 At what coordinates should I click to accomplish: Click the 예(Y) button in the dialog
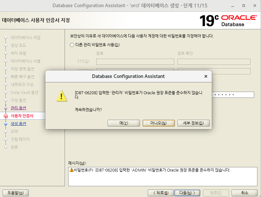point(124,123)
